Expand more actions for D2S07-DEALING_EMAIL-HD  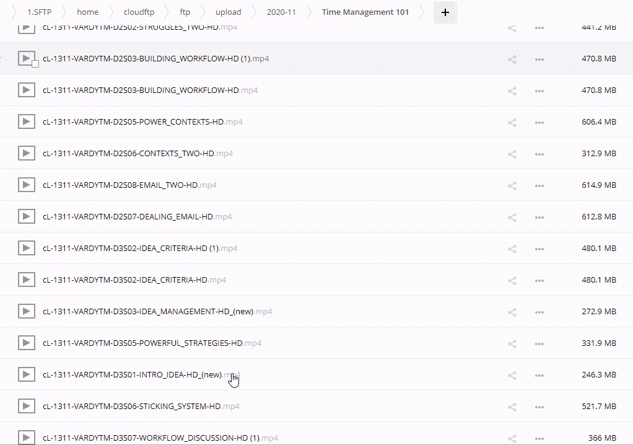pos(539,218)
